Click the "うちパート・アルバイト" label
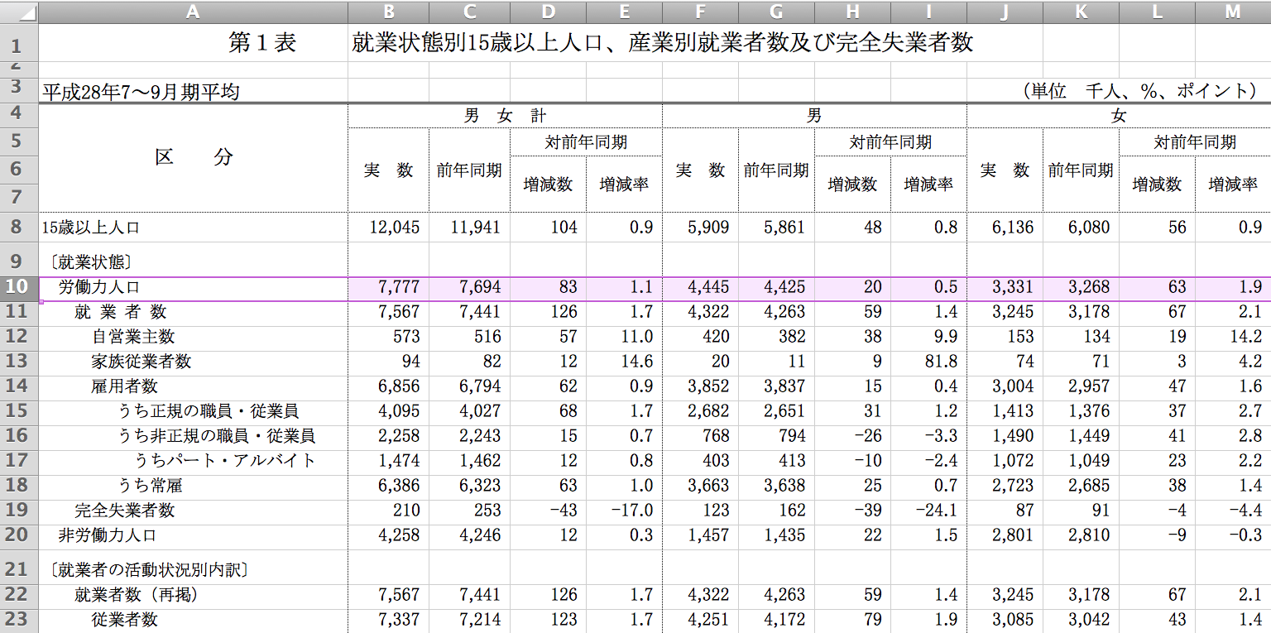This screenshot has width=1271, height=633. click(x=225, y=461)
